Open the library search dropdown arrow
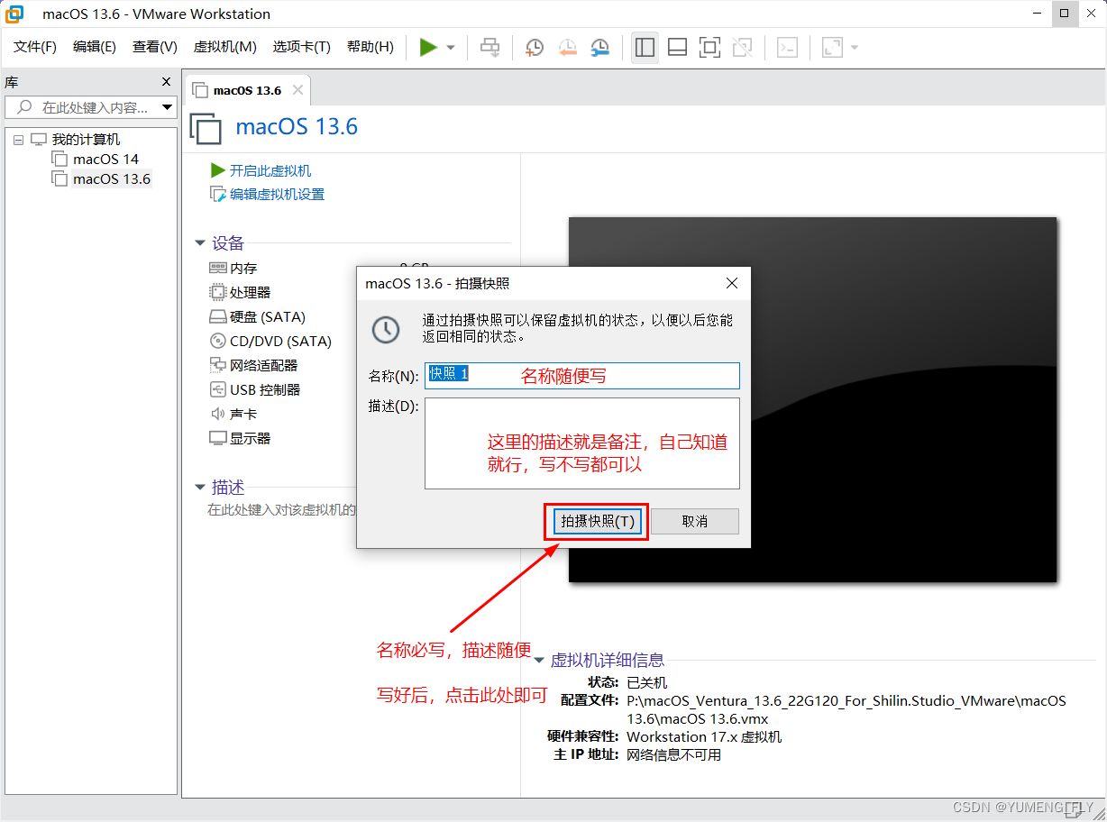Image resolution: width=1107 pixels, height=822 pixels. point(168,107)
